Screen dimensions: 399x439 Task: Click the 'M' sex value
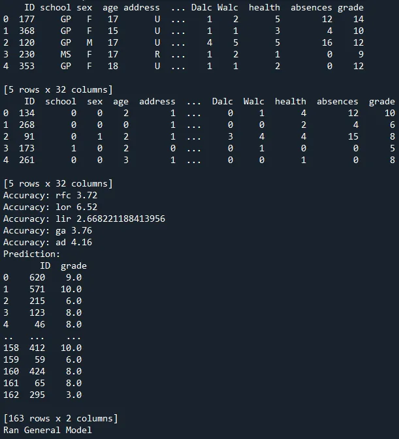[x=89, y=42]
